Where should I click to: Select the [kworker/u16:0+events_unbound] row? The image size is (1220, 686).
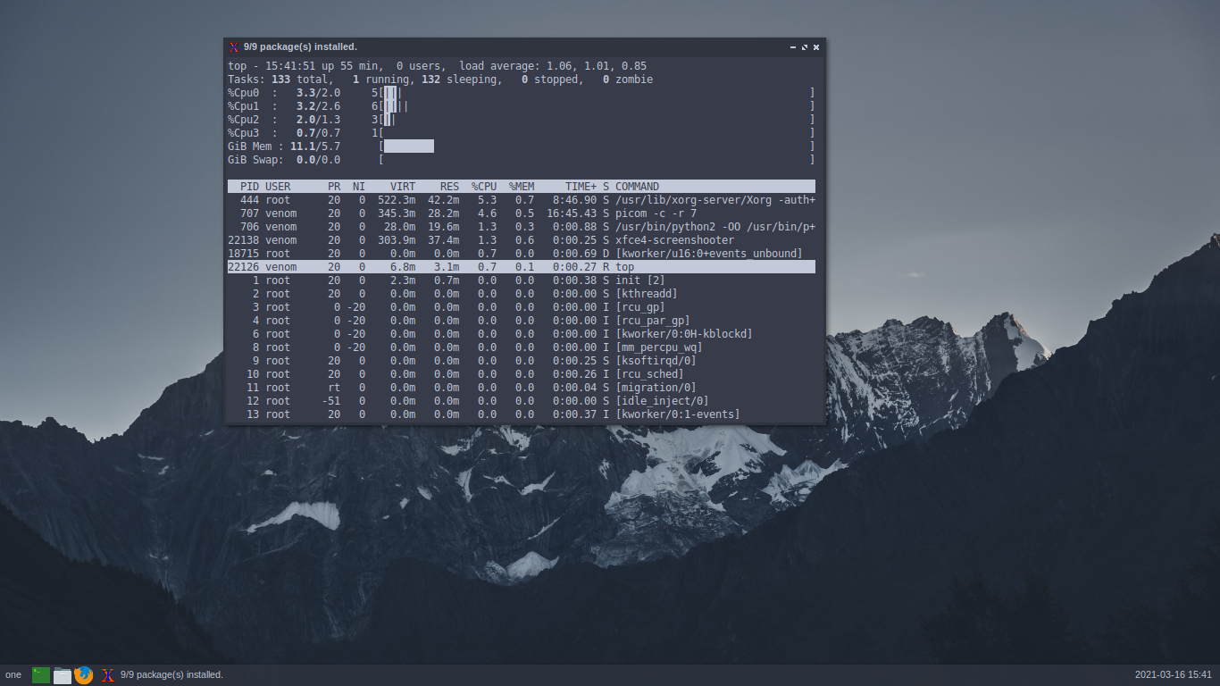click(x=522, y=254)
